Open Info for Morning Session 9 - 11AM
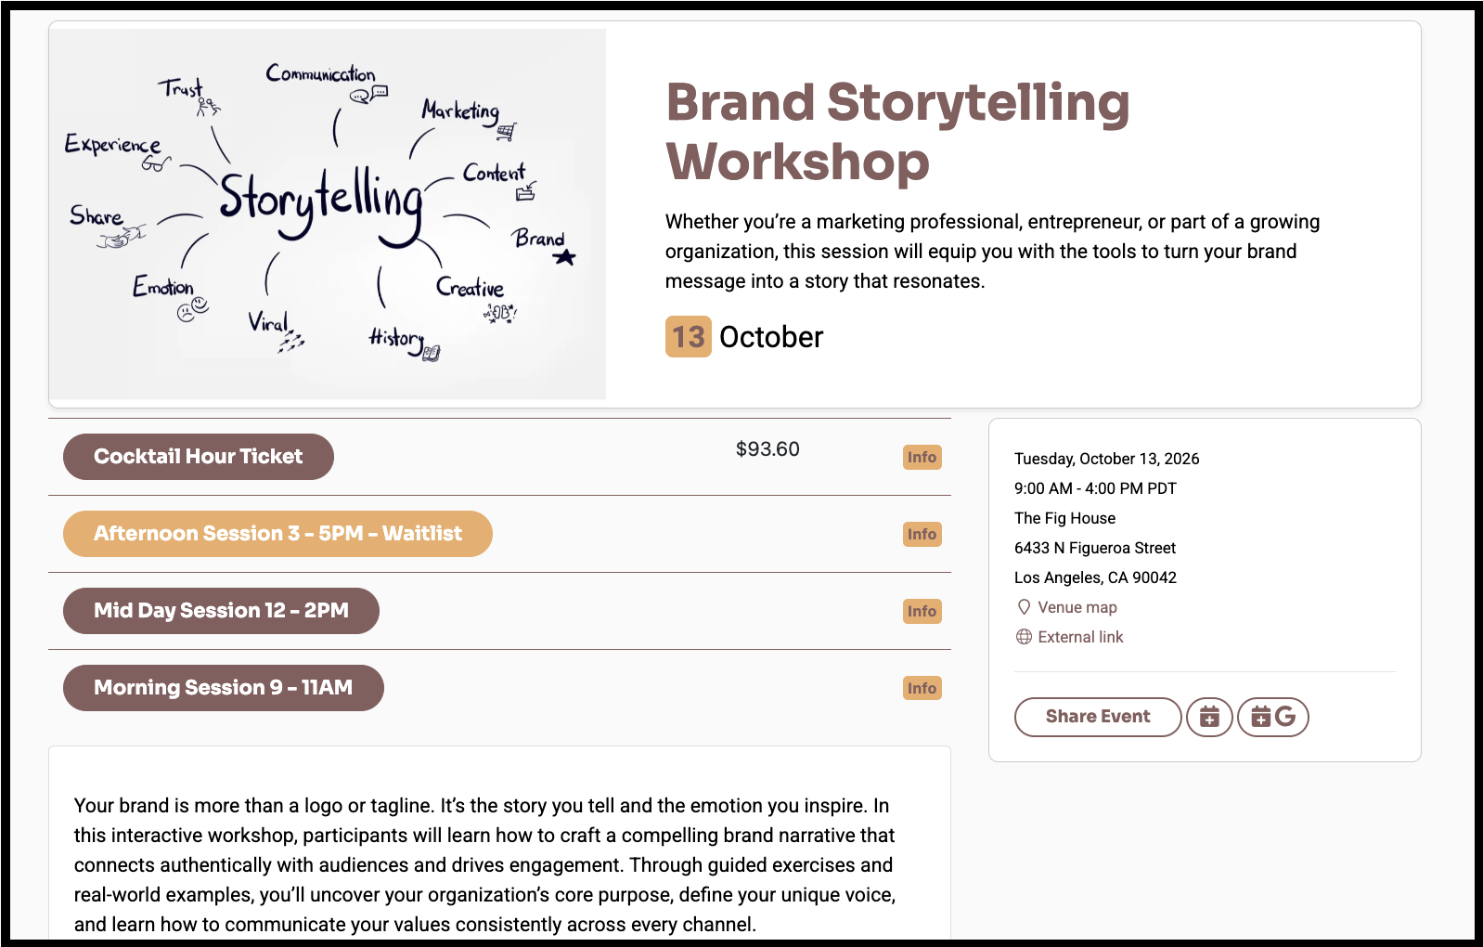 [922, 688]
